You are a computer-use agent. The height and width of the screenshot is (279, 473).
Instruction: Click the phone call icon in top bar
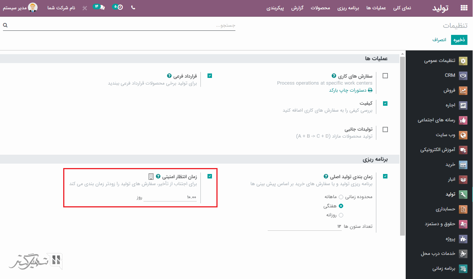[x=133, y=7]
